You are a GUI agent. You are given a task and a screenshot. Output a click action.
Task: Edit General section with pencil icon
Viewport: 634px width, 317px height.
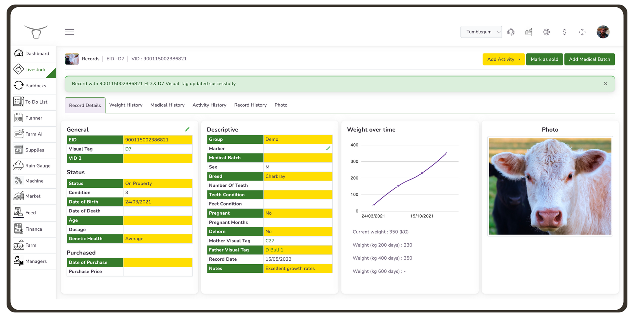coord(187,129)
